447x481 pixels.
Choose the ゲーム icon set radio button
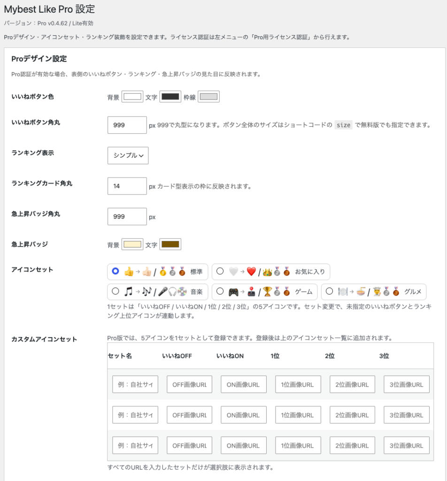coord(220,291)
